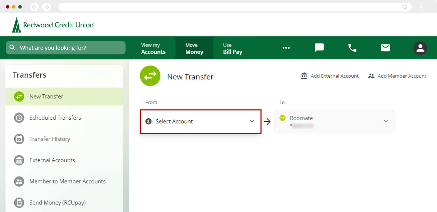437x212 pixels.
Task: Open the To Roomate account dropdown
Action: tap(334, 121)
